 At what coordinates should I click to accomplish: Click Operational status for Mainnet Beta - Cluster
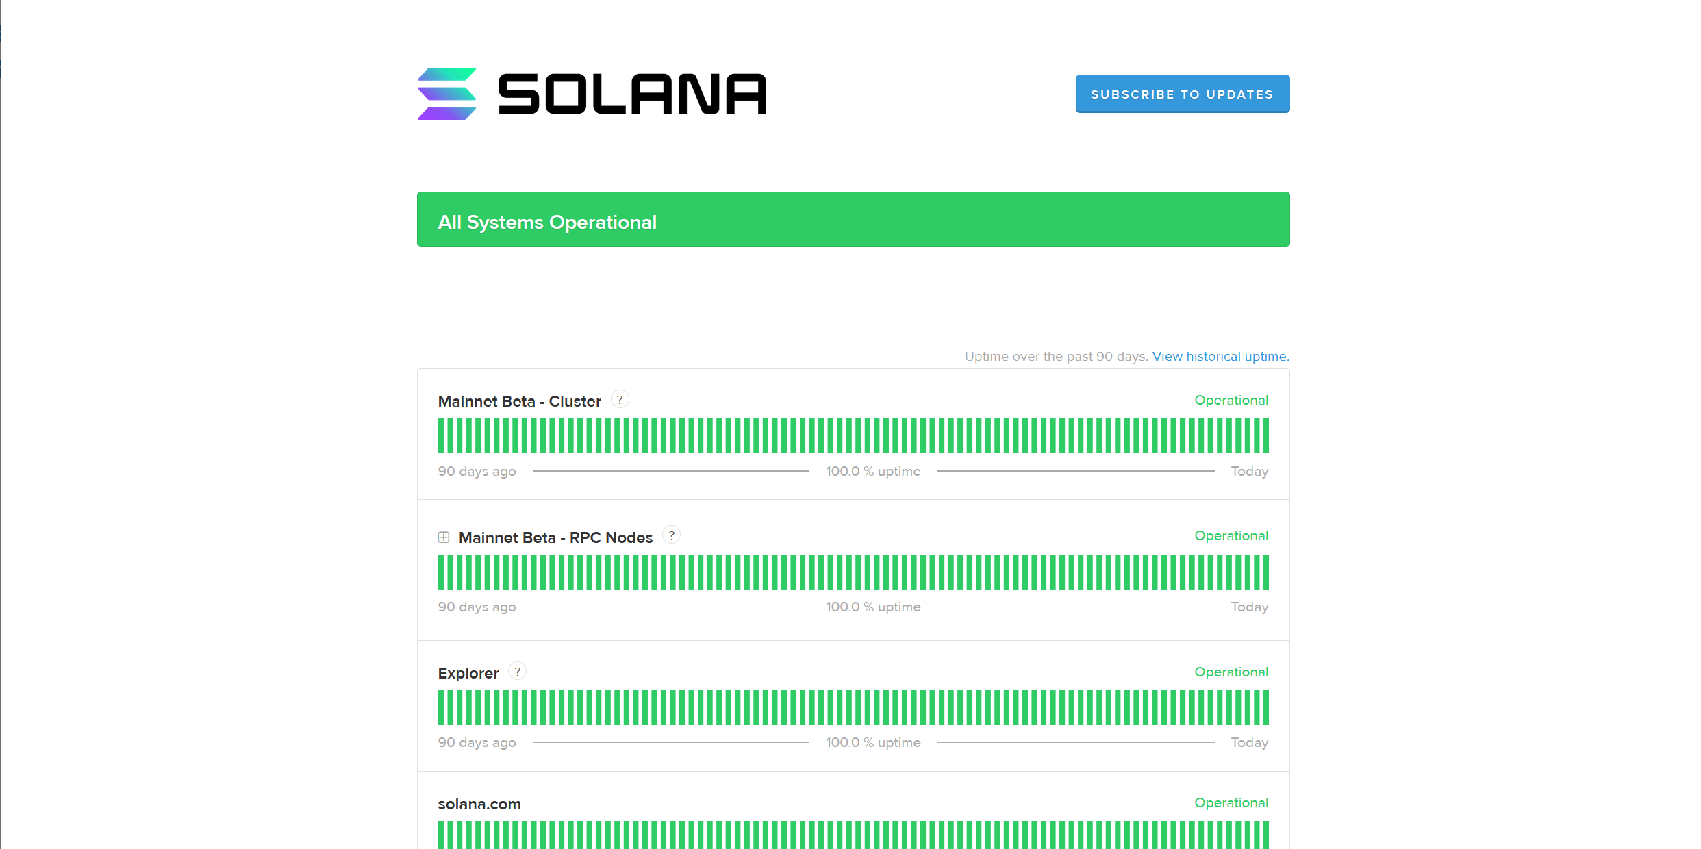click(1231, 400)
